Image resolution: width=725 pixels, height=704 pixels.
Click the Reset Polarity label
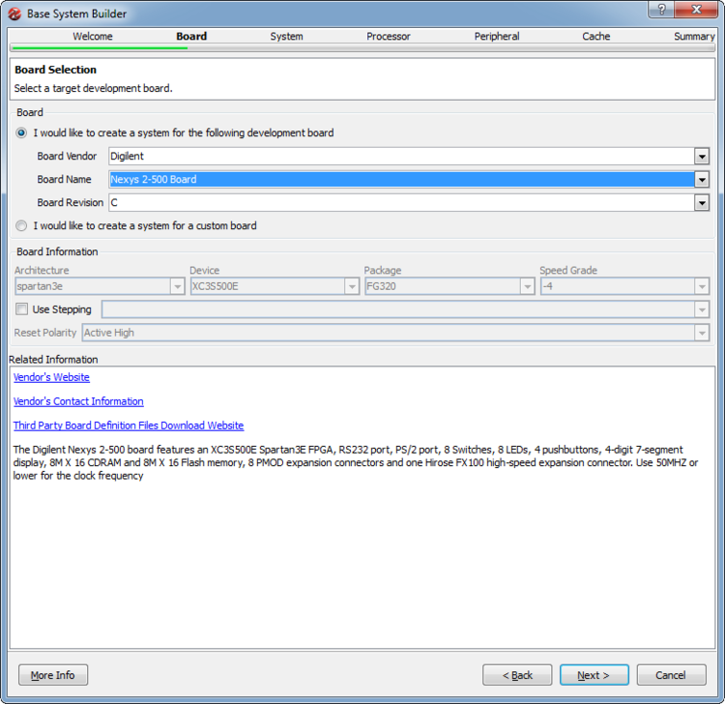tap(45, 333)
